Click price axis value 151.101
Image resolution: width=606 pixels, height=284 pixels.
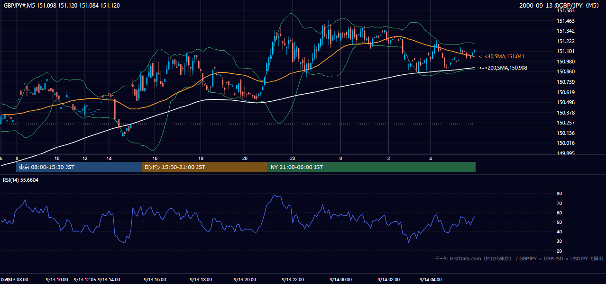[565, 51]
